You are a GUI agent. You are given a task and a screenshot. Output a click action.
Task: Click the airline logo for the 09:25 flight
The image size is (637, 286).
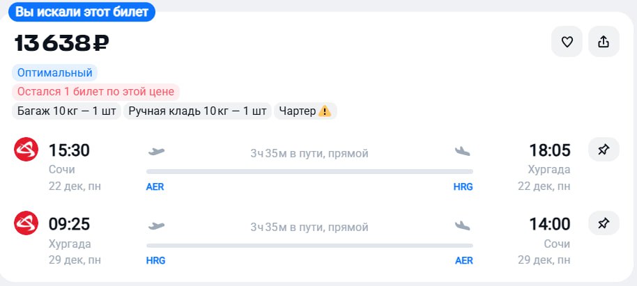(26, 223)
